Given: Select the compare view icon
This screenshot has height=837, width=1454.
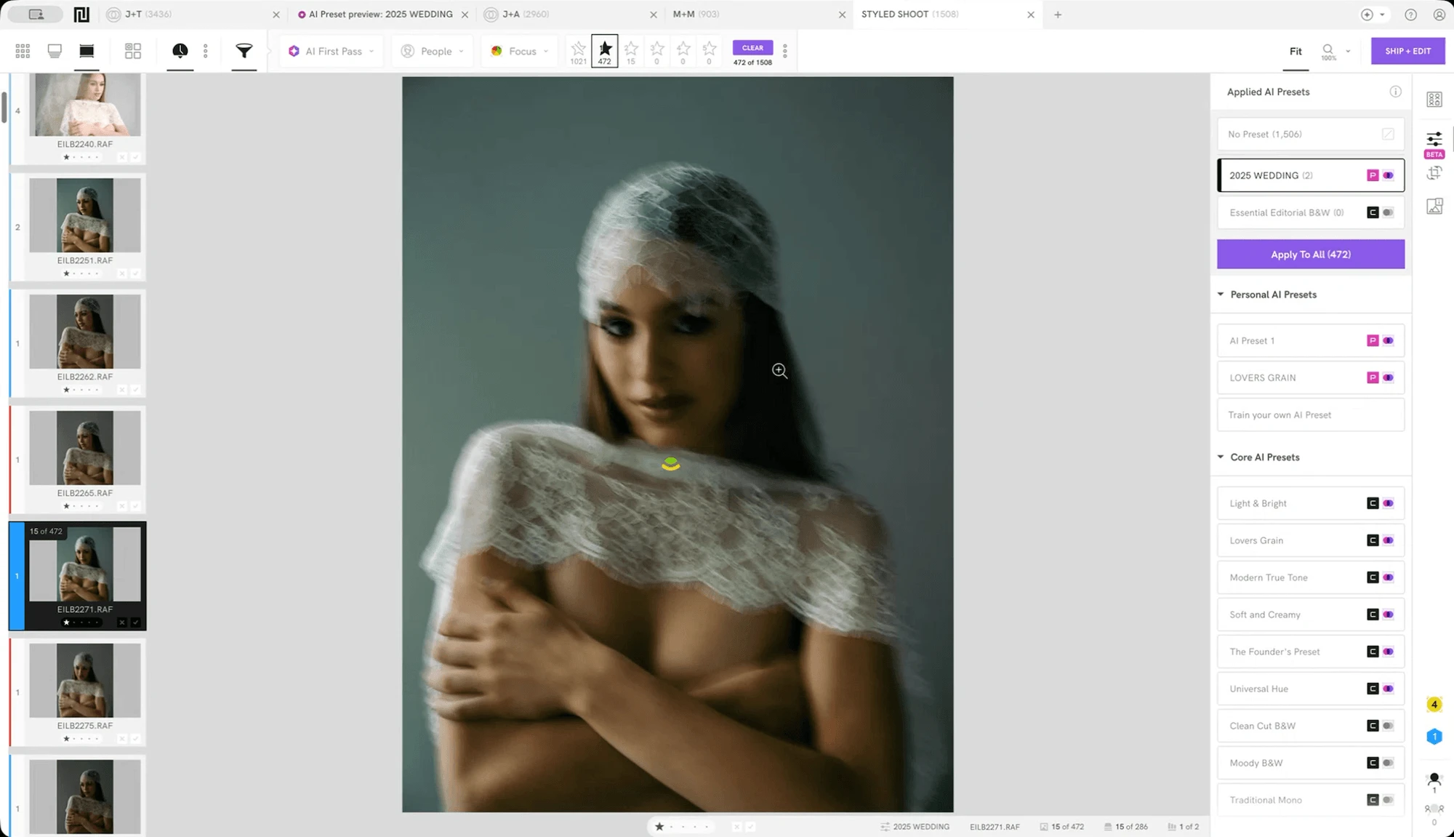Looking at the screenshot, I should coord(133,51).
